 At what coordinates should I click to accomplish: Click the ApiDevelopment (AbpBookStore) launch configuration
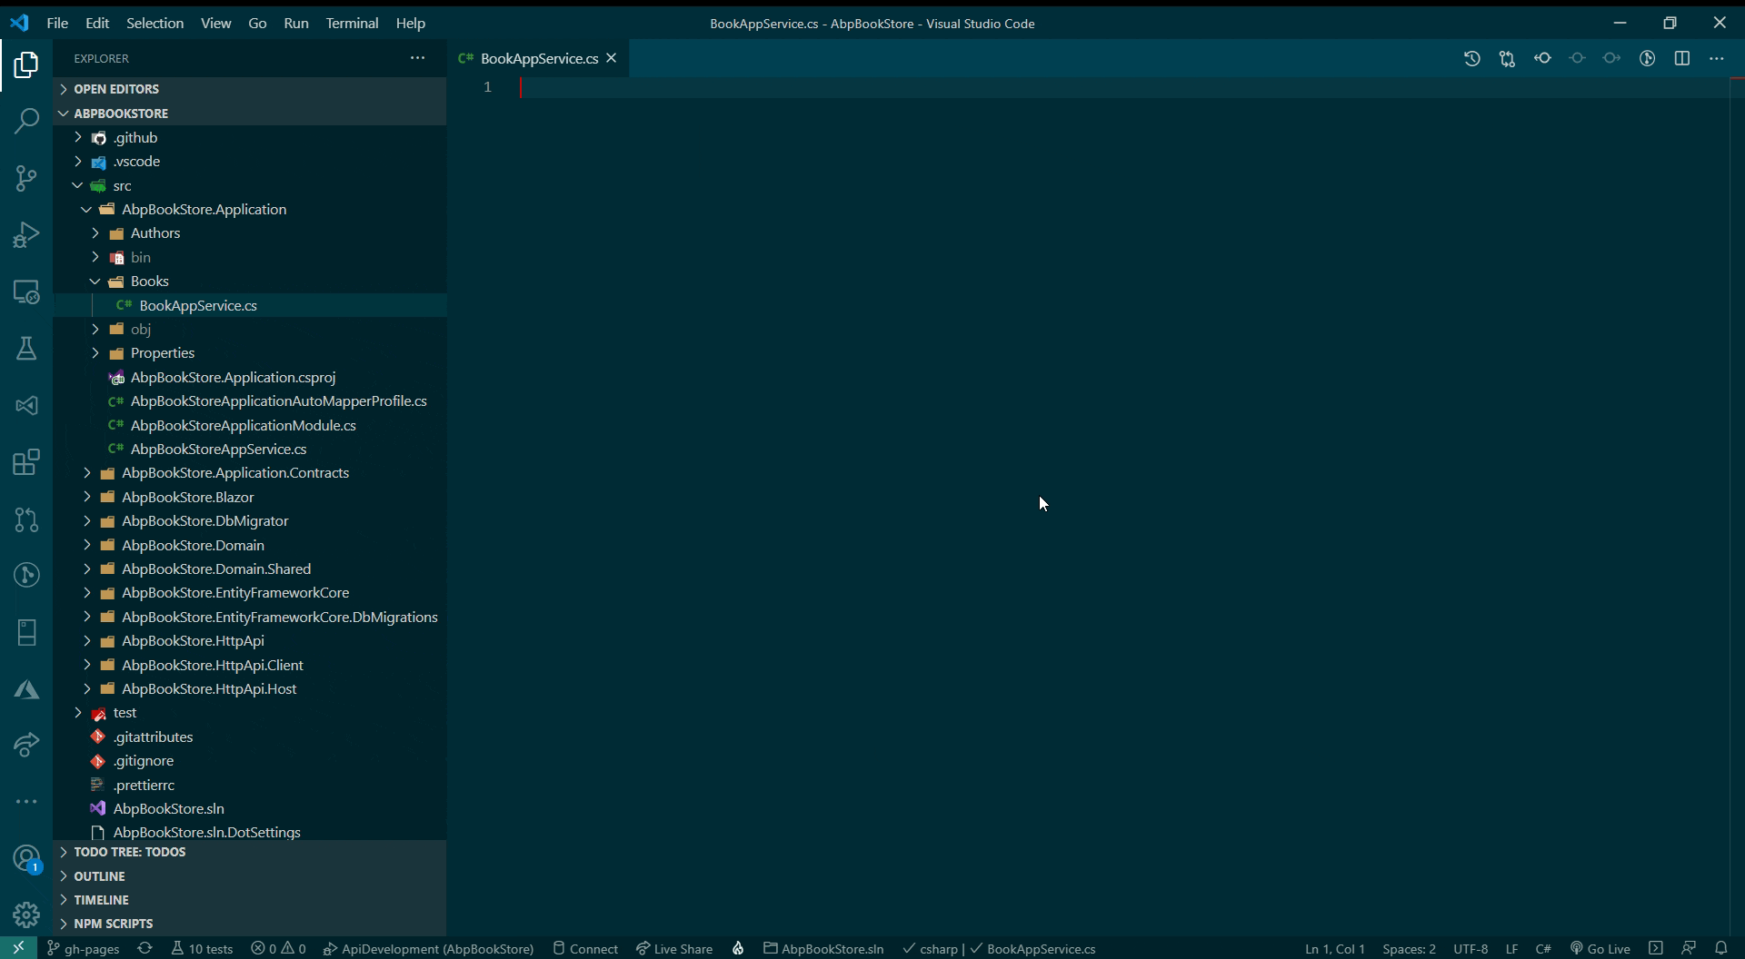(428, 948)
